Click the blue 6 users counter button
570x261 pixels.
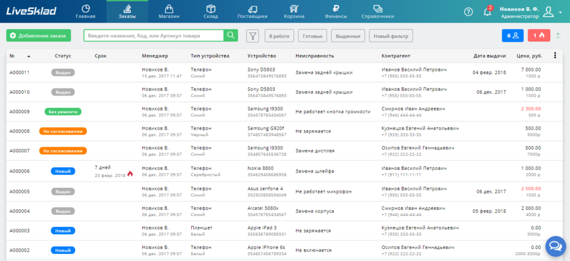click(x=512, y=35)
